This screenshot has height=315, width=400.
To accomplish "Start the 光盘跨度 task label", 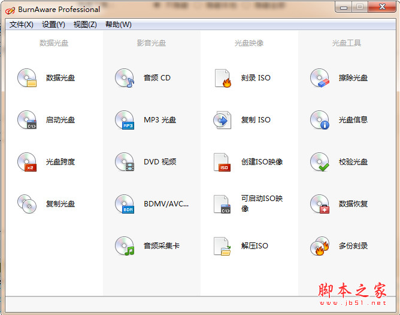I will 60,162.
